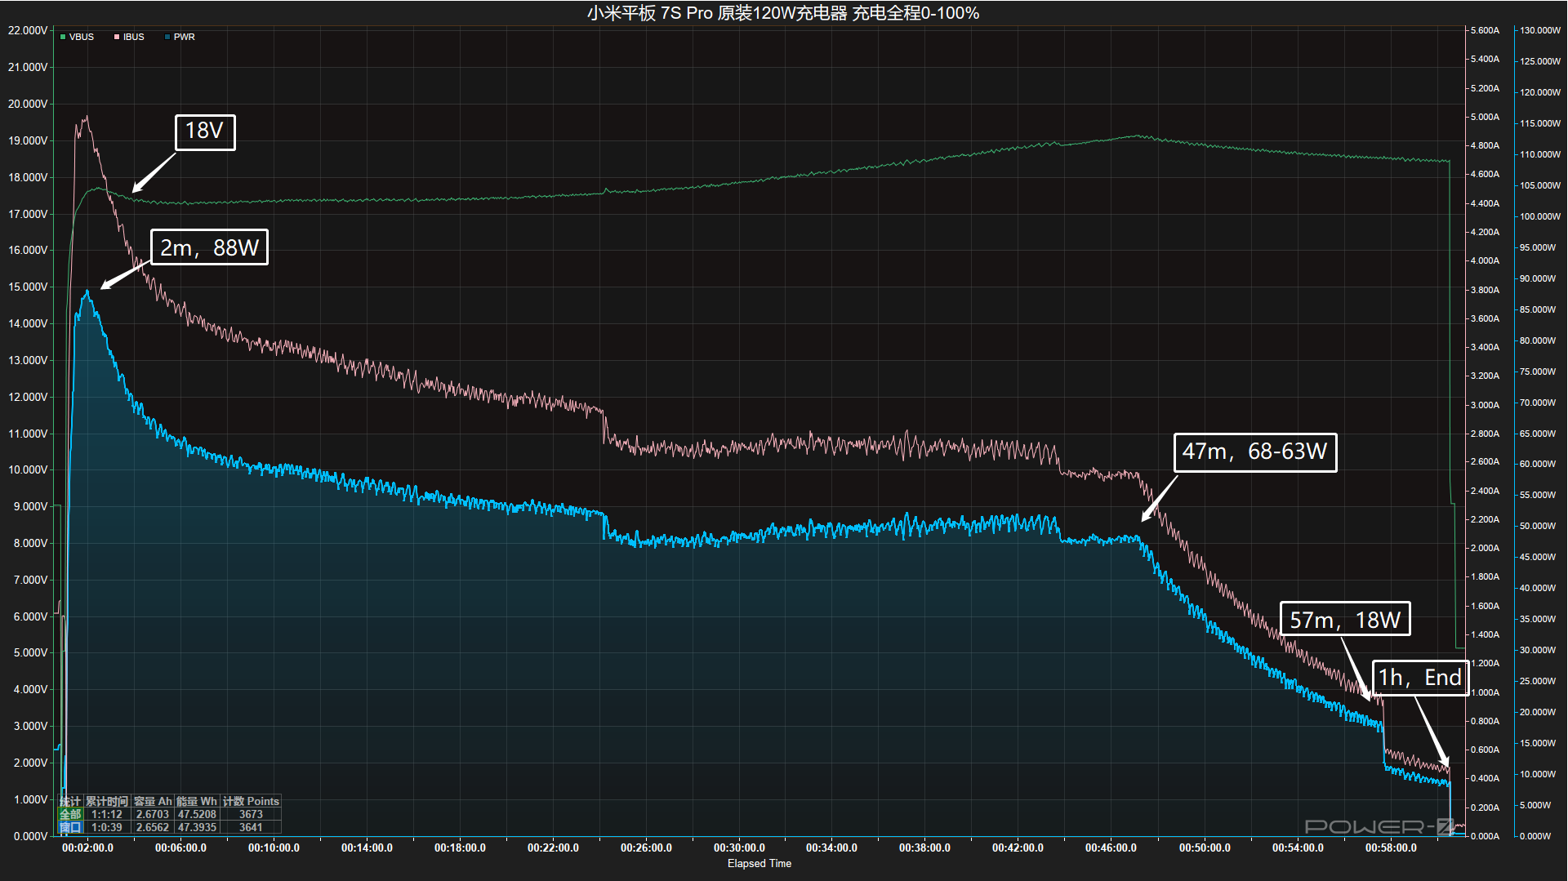Click the Elapsed Time axis label
The height and width of the screenshot is (881, 1568).
point(759,863)
